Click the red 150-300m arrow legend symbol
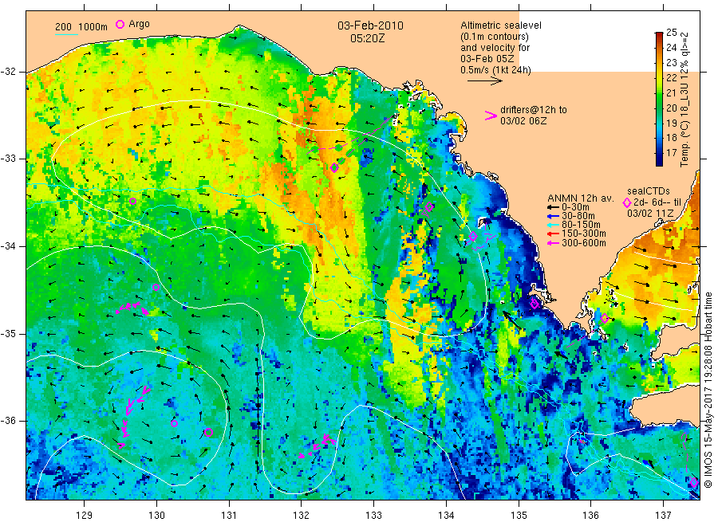The image size is (718, 526). pyautogui.click(x=553, y=234)
